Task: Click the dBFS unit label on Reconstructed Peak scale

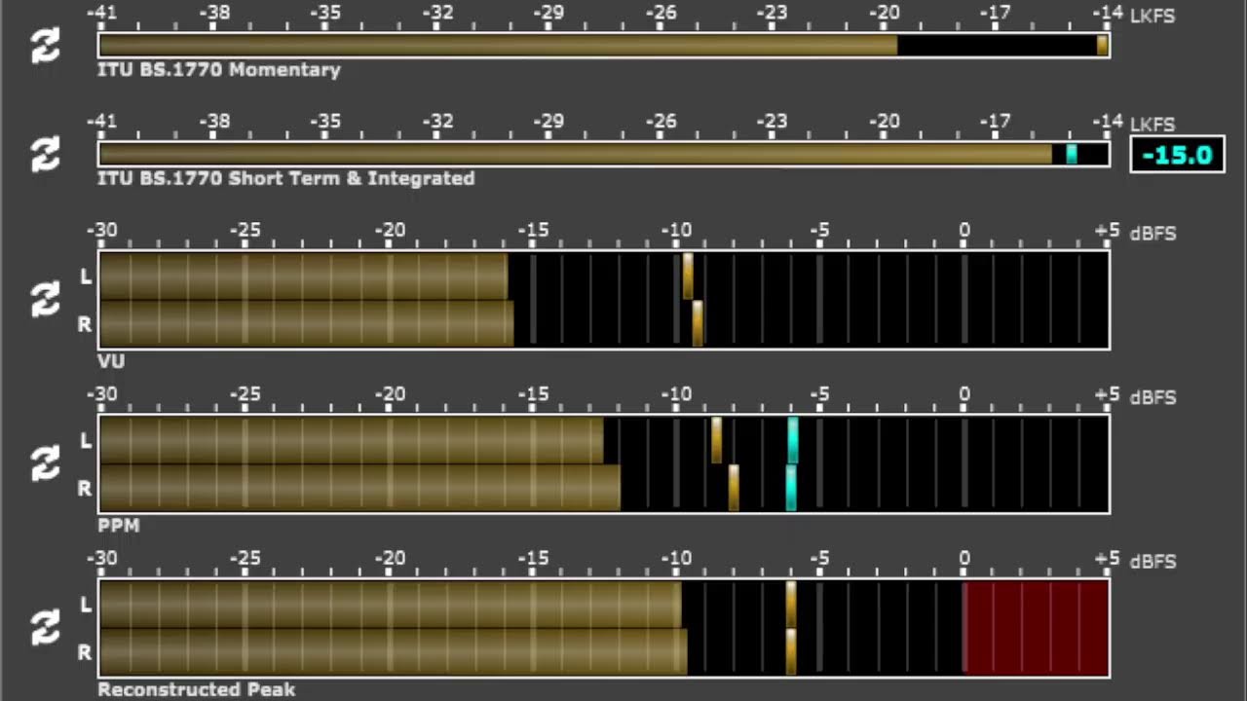Action: pyautogui.click(x=1153, y=562)
